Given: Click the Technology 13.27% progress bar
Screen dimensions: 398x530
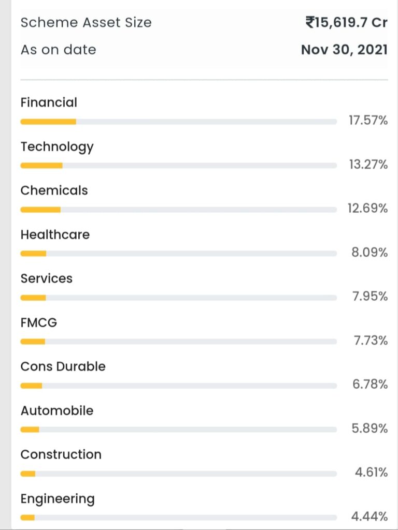Looking at the screenshot, I should point(179,166).
